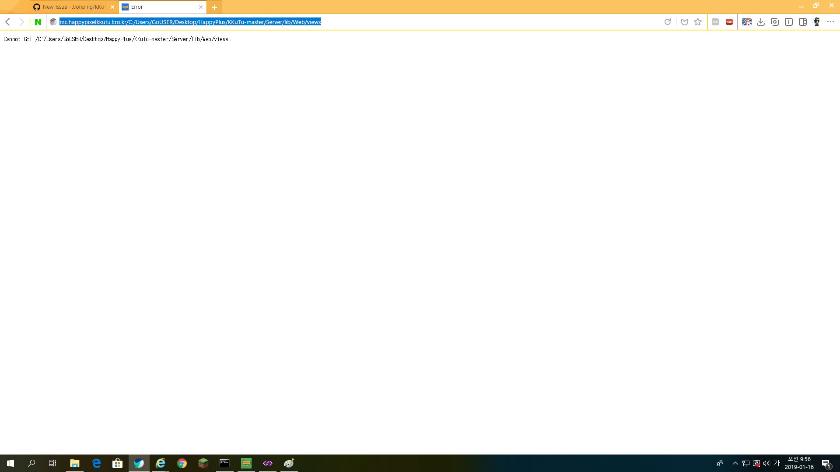This screenshot has width=840, height=472.
Task: Open a new tab with plus button
Action: coord(214,7)
